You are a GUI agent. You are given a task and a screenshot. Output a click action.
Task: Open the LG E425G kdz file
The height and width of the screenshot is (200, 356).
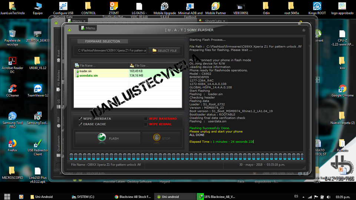click(x=139, y=10)
